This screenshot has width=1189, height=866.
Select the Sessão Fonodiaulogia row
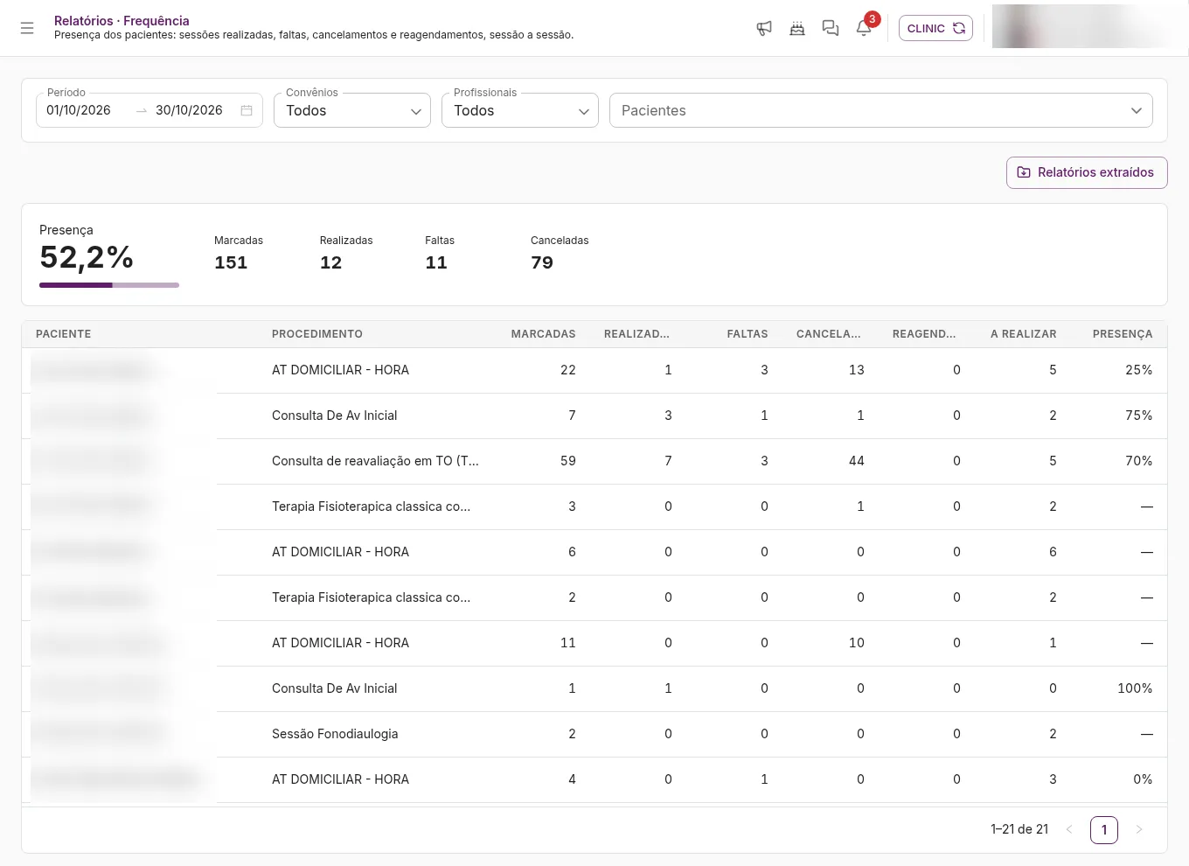pos(594,734)
